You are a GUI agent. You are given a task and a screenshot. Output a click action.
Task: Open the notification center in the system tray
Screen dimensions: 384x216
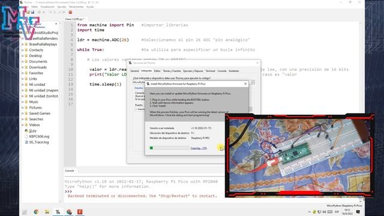click(358, 212)
